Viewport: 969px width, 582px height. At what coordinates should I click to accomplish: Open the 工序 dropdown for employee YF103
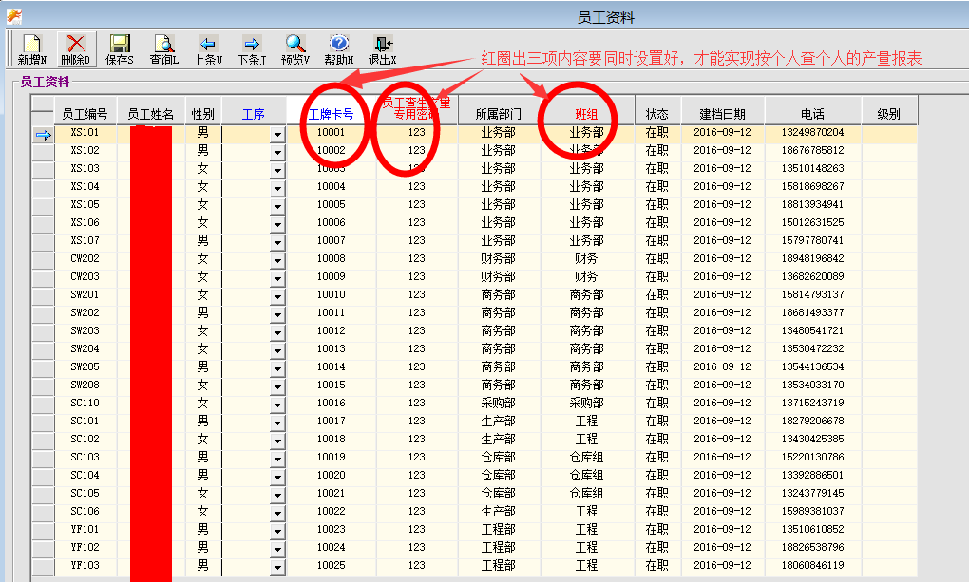(277, 566)
